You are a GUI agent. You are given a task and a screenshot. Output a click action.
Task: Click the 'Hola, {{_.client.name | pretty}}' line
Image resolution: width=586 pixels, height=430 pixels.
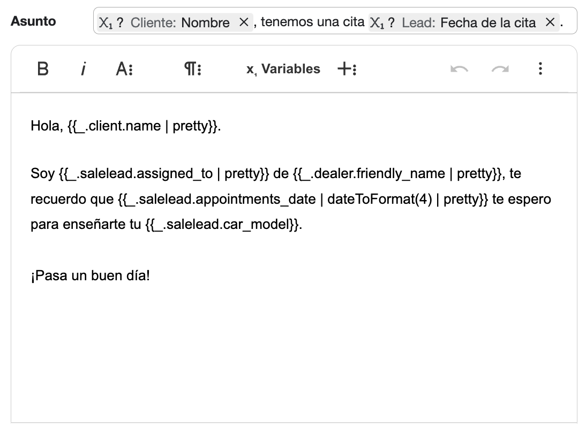(x=125, y=126)
